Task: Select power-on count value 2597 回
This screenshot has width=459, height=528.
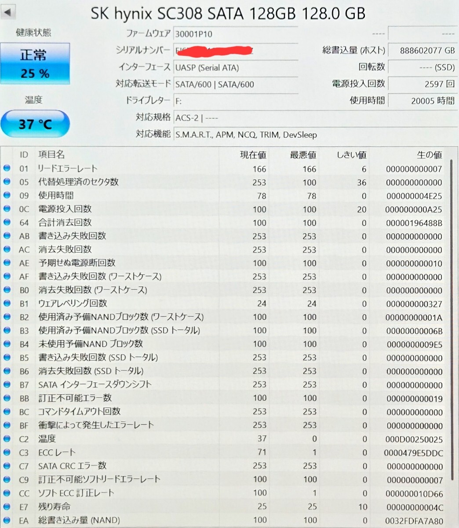Action: pos(423,84)
